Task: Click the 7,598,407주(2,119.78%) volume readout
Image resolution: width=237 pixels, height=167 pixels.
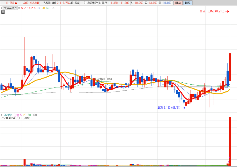Action: point(16,118)
